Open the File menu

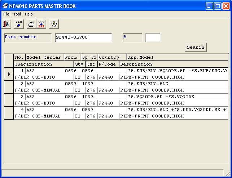click(x=6, y=14)
